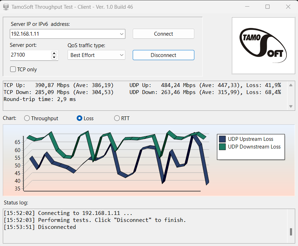Click the chart axis label 65
This screenshot has width=298, height=246.
tap(18, 142)
